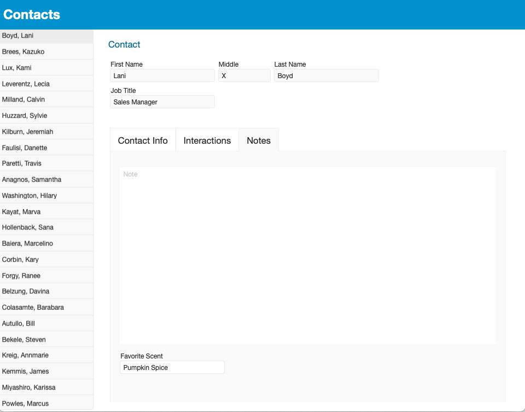Click Washington, Hilary in contacts list
525x412 pixels.
pyautogui.click(x=46, y=195)
